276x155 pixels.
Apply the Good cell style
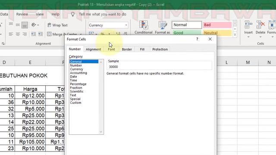(x=187, y=33)
